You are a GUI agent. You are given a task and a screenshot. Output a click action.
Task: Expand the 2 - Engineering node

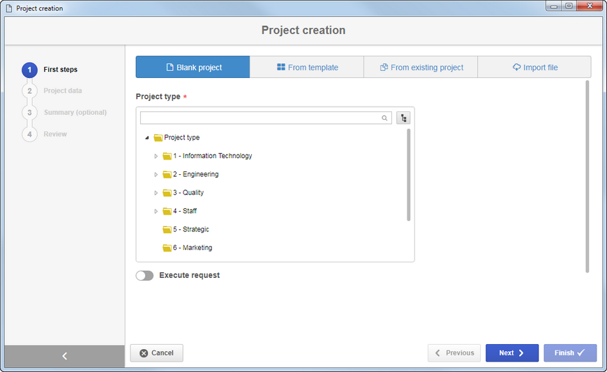coord(156,174)
